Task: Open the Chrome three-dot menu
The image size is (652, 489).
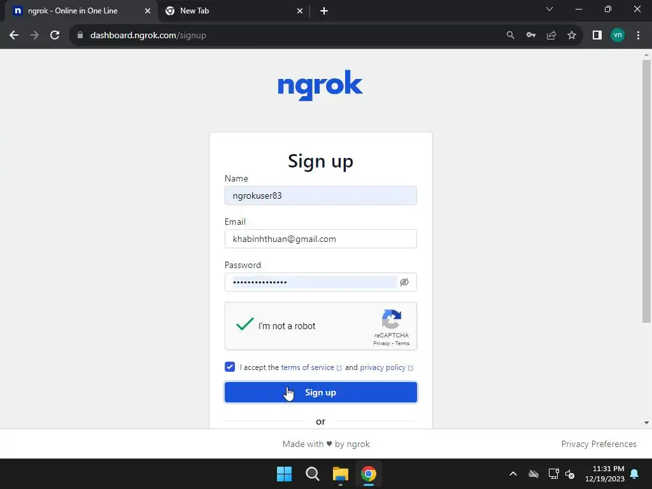Action: coord(638,36)
